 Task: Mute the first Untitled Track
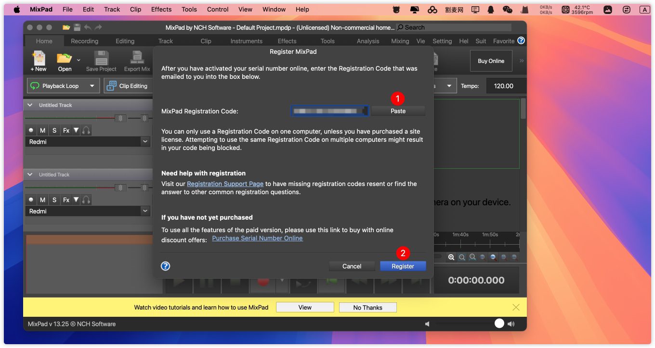43,130
